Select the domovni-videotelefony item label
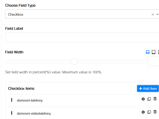The height and width of the screenshot is (119, 159). click(x=34, y=113)
